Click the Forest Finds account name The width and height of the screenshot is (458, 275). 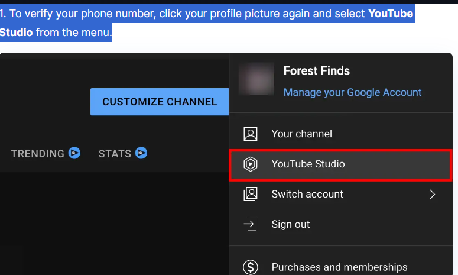[x=317, y=71]
